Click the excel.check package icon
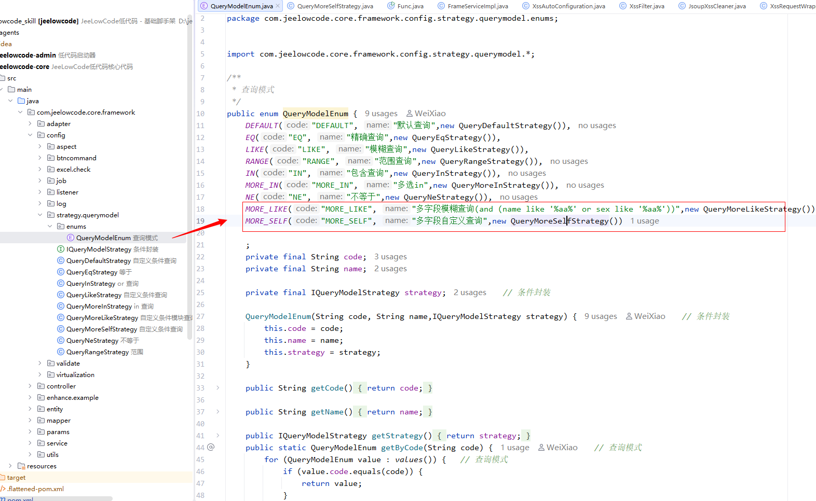816x501 pixels. (x=51, y=169)
